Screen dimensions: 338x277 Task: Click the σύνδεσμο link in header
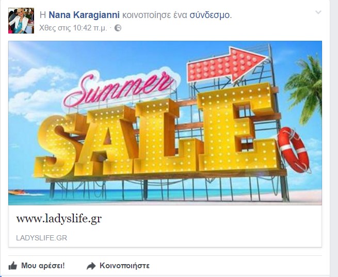(x=211, y=15)
